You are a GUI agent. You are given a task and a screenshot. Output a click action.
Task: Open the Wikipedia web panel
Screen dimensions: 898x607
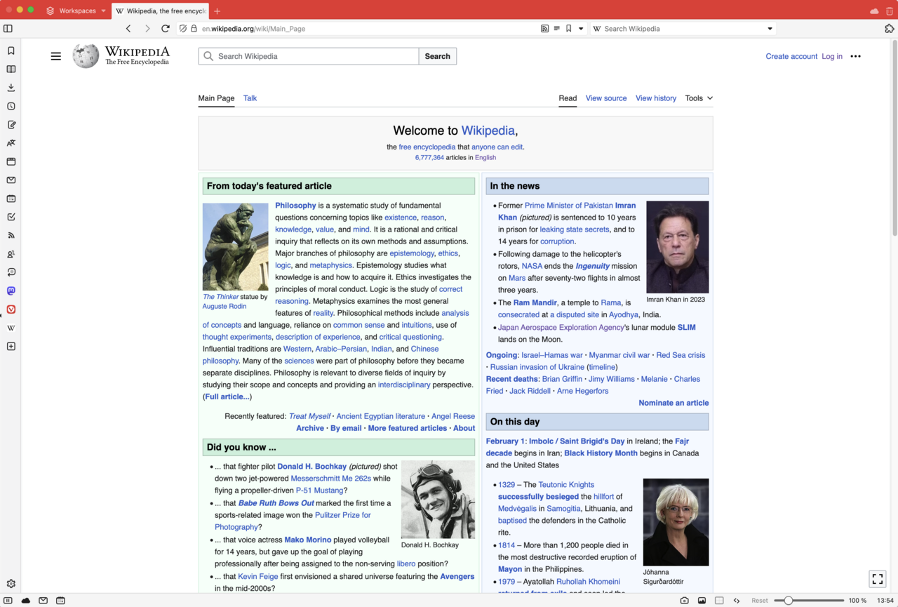11,328
